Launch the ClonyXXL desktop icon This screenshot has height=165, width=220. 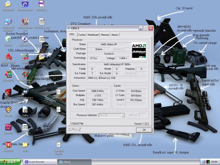click(8, 127)
